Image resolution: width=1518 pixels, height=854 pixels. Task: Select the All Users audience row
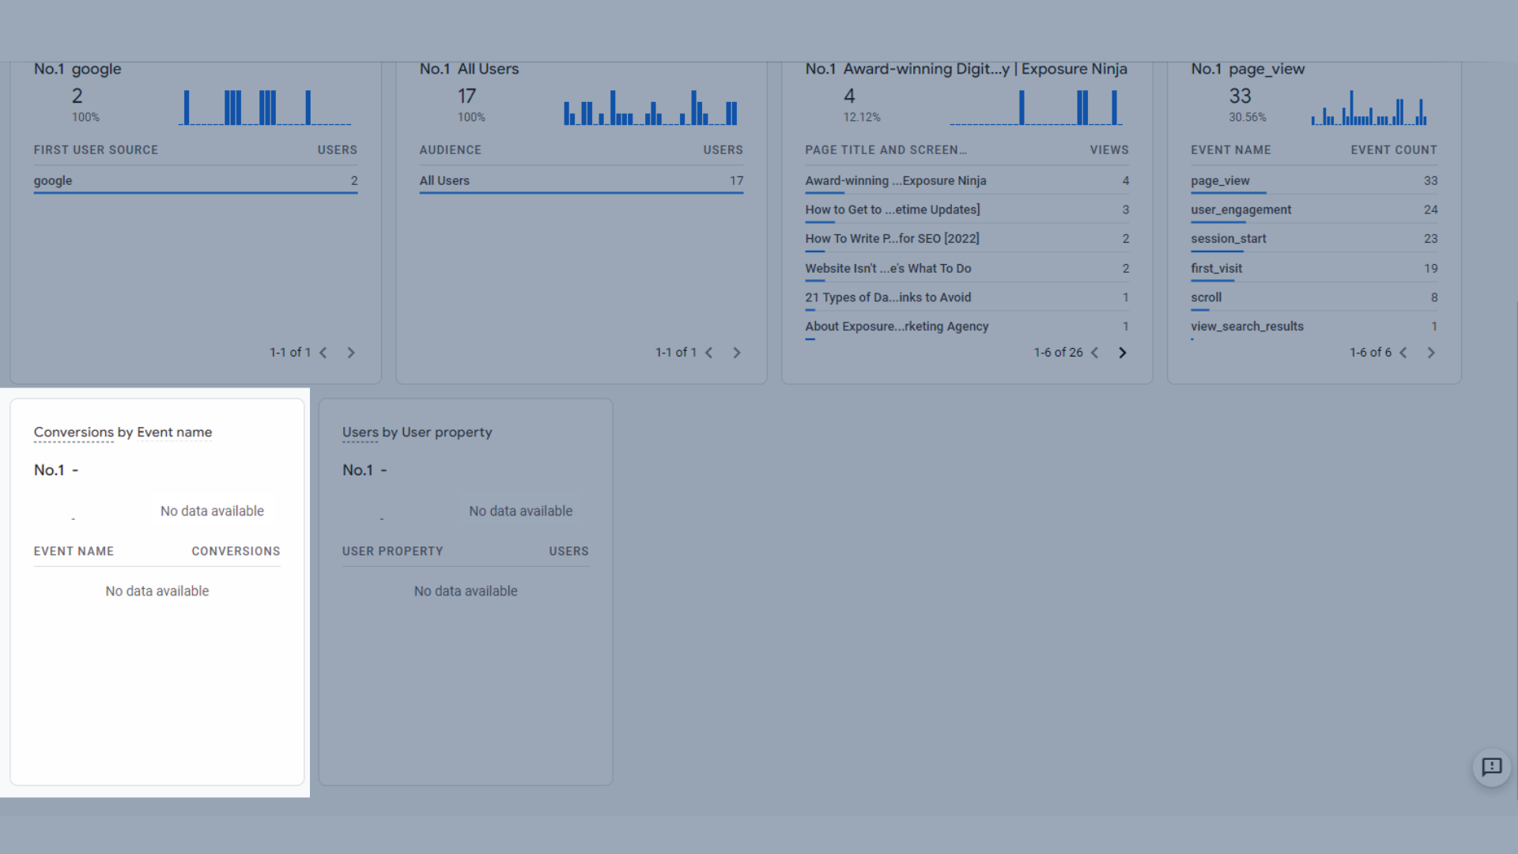click(444, 181)
